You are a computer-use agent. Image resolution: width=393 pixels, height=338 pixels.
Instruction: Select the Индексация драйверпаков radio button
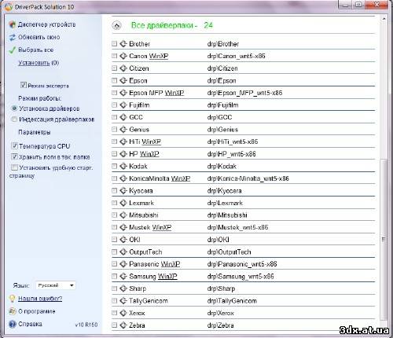pos(14,119)
